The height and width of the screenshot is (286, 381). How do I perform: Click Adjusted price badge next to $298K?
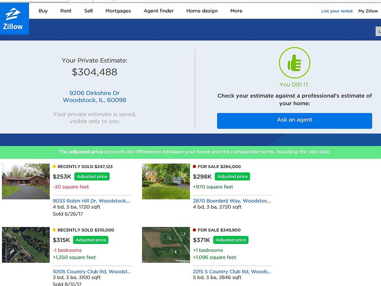click(232, 176)
